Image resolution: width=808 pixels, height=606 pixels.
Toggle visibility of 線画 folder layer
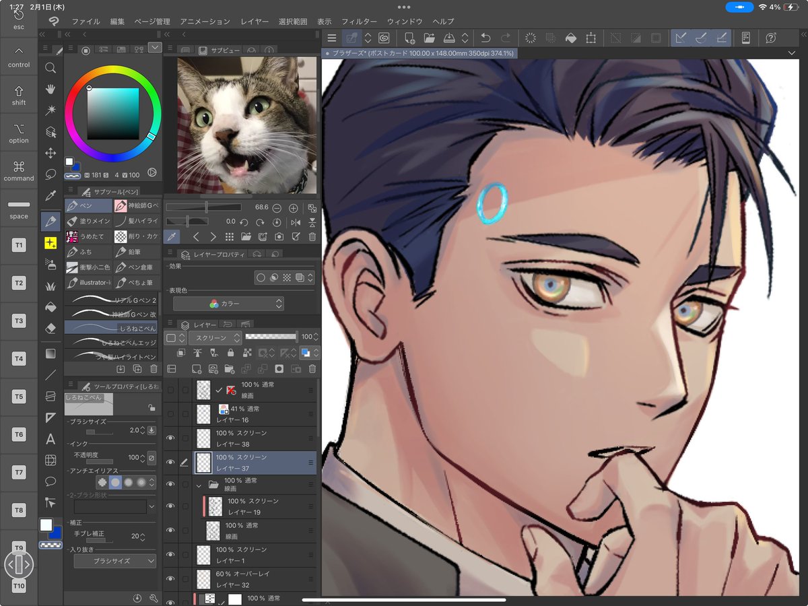170,484
